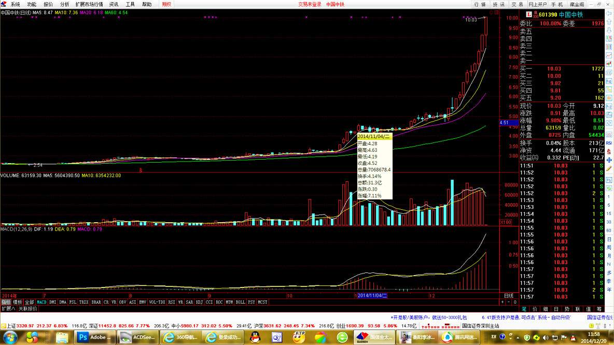Open the 报价 menu
Screen dimensions: 614x345
[x=48, y=4]
